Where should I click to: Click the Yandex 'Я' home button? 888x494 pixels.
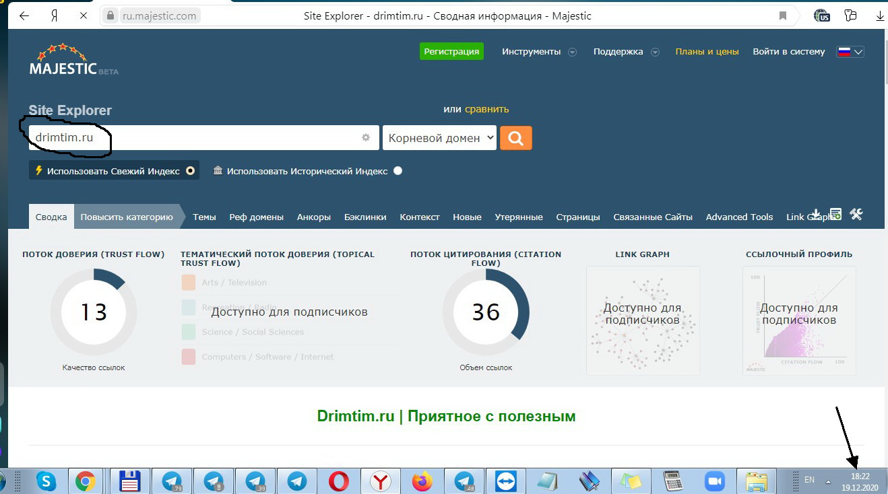(54, 15)
